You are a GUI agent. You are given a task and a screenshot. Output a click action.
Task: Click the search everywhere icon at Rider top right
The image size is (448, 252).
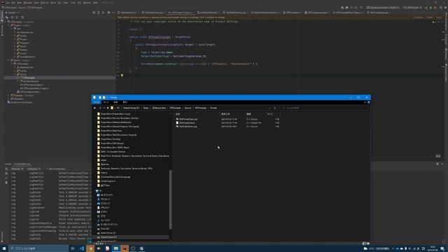click(x=441, y=8)
